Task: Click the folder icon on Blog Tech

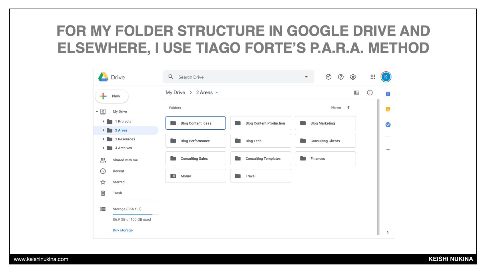Action: pyautogui.click(x=238, y=141)
